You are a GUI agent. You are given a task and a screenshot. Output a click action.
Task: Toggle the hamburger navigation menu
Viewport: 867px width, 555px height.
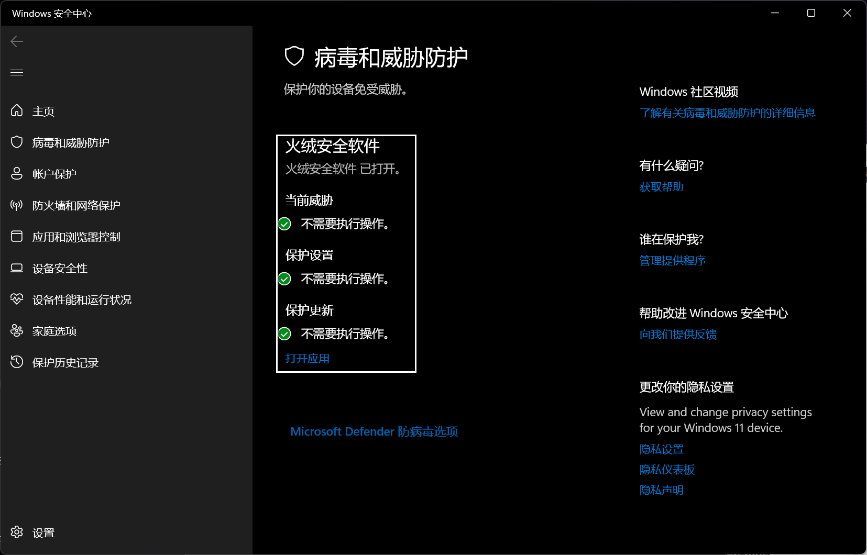pos(17,72)
